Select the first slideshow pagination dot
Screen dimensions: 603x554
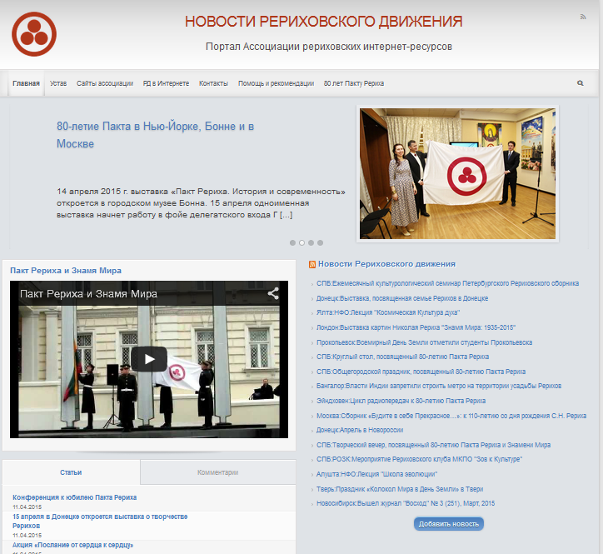point(292,243)
